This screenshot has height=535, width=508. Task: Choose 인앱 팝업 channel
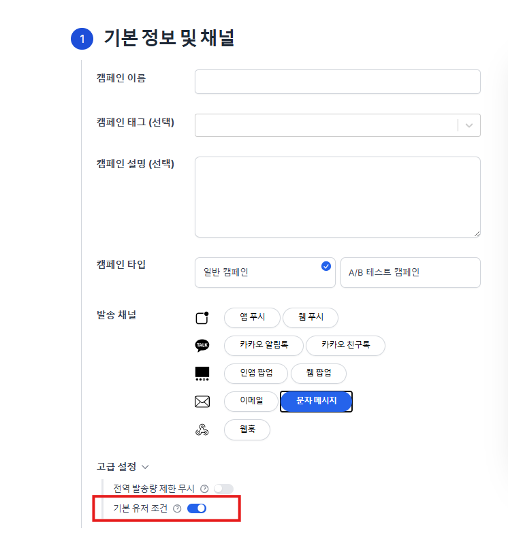pyautogui.click(x=256, y=373)
